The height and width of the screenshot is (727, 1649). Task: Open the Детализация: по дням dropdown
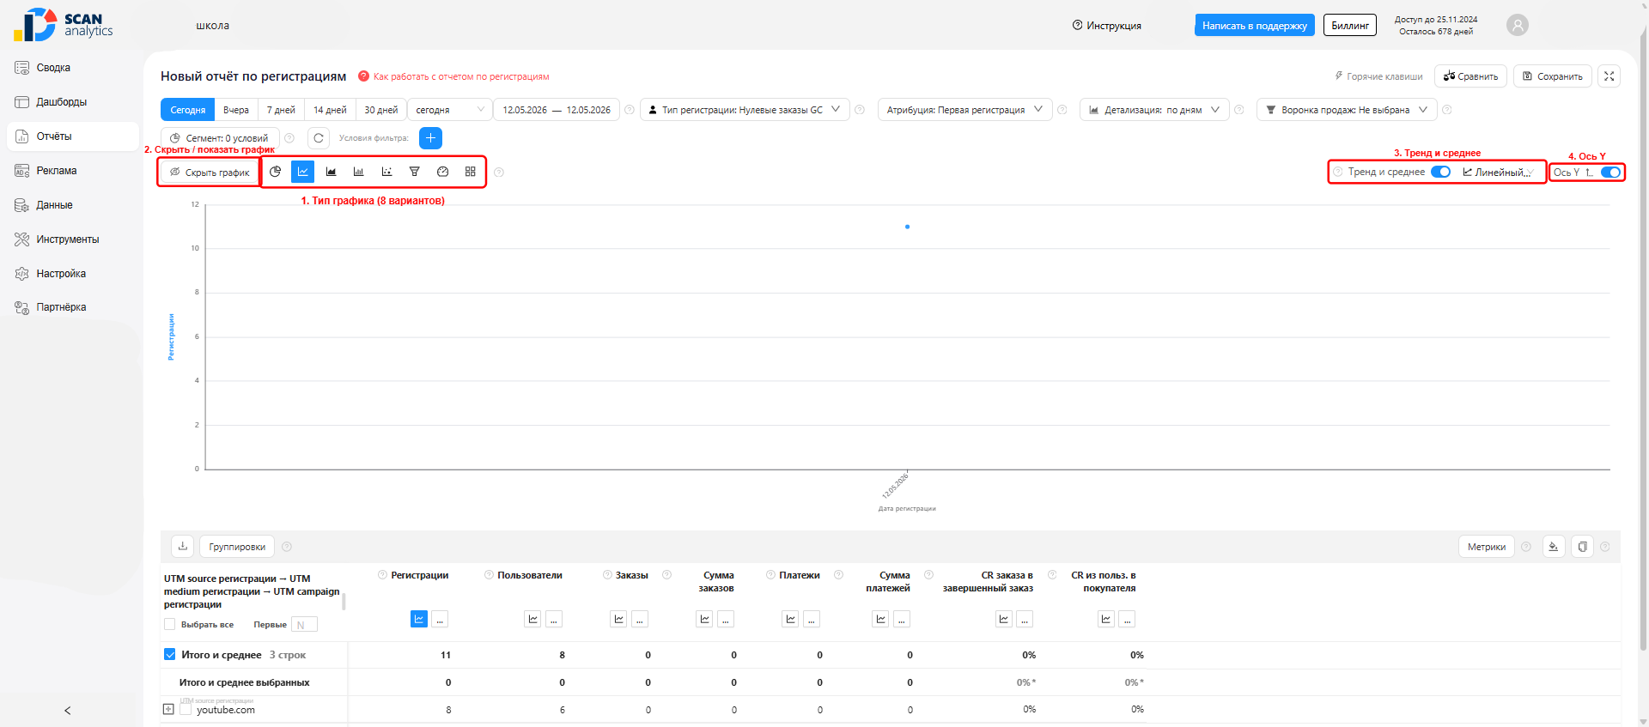coord(1154,110)
